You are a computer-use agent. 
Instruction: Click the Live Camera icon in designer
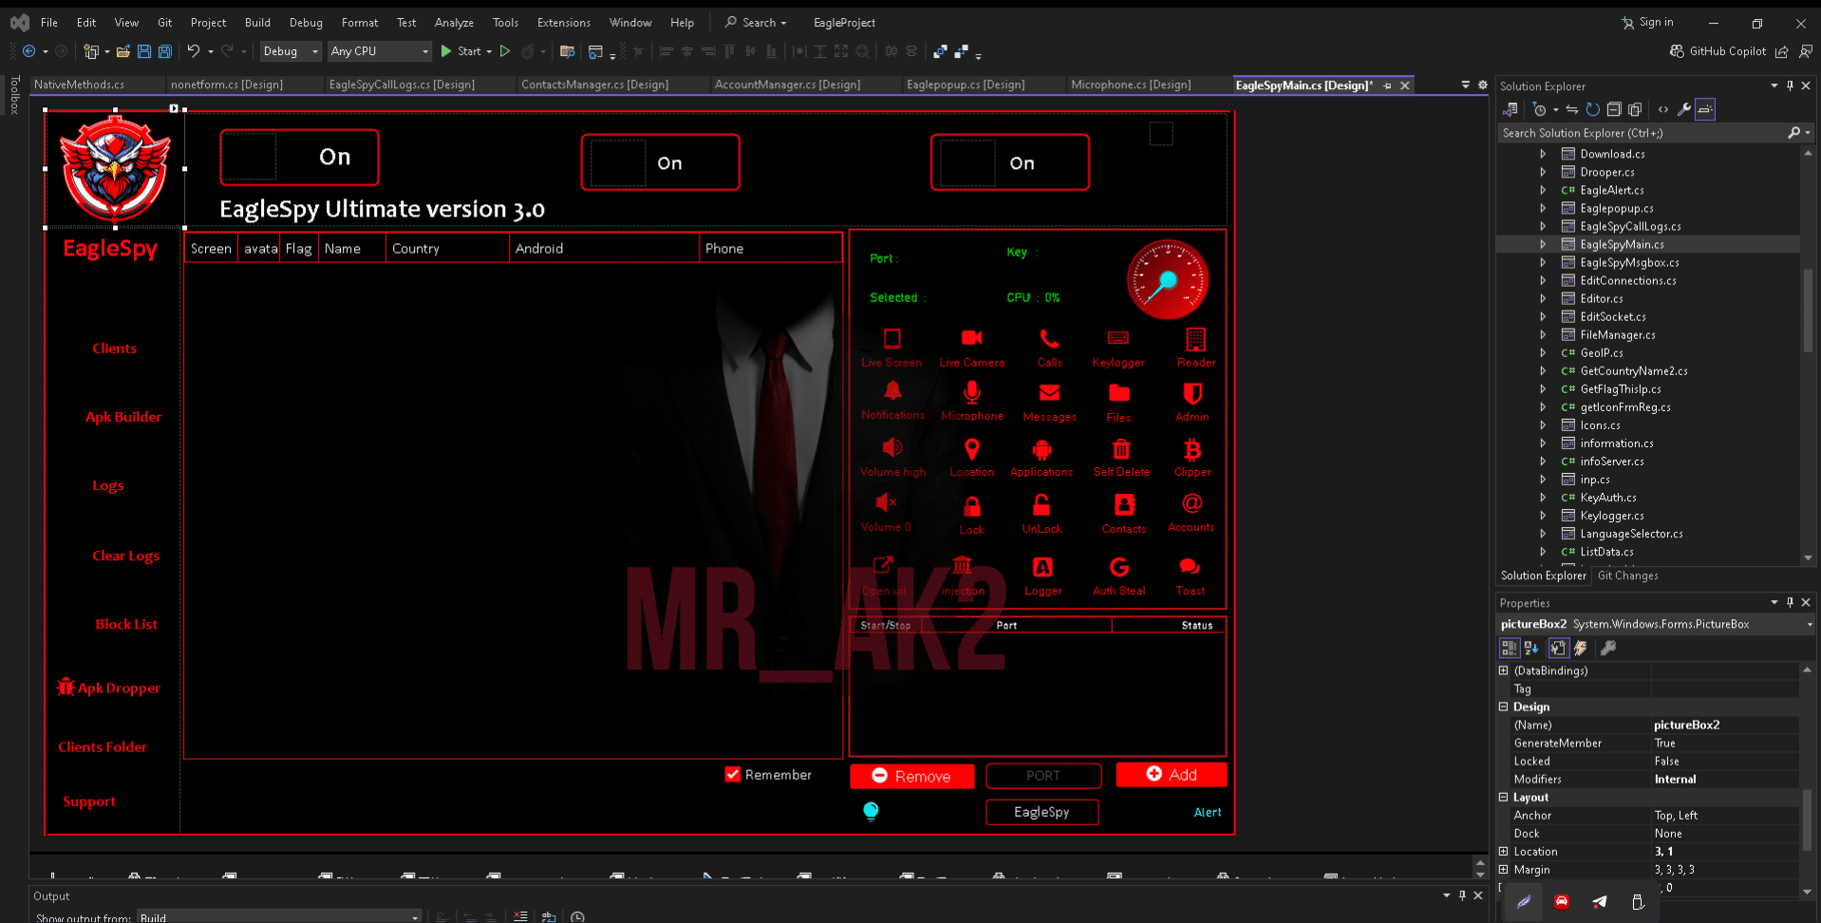[971, 338]
